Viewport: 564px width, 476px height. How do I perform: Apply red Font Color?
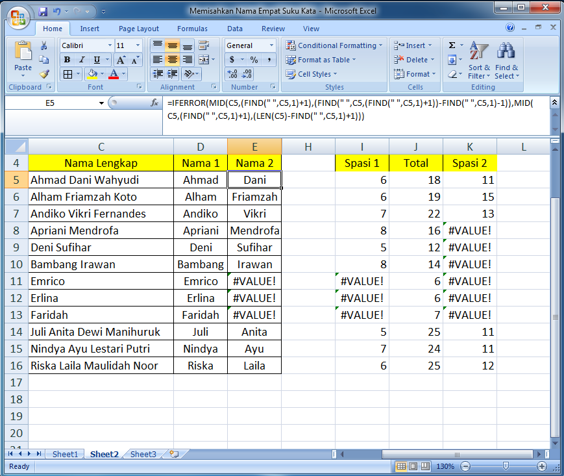[x=114, y=74]
